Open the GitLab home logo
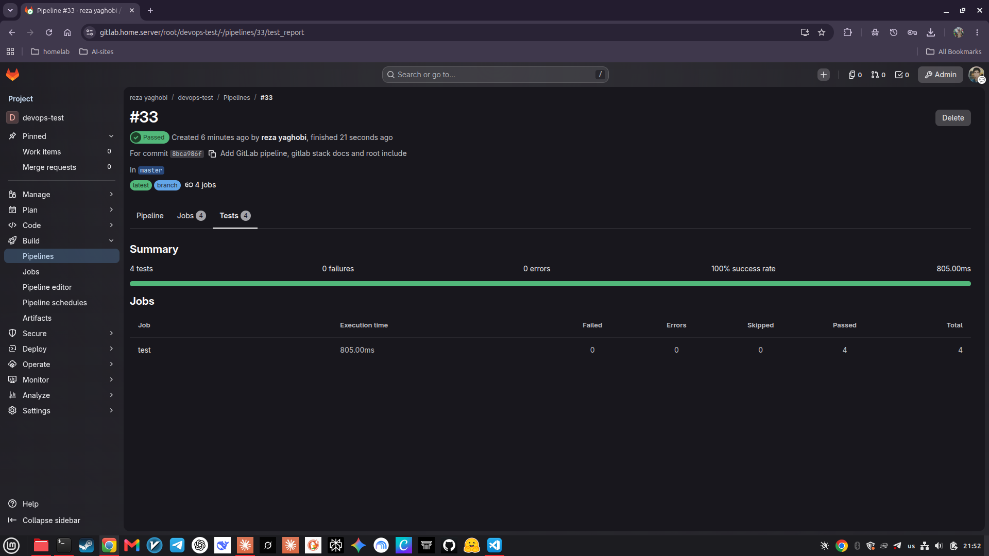This screenshot has width=989, height=556. (x=12, y=75)
